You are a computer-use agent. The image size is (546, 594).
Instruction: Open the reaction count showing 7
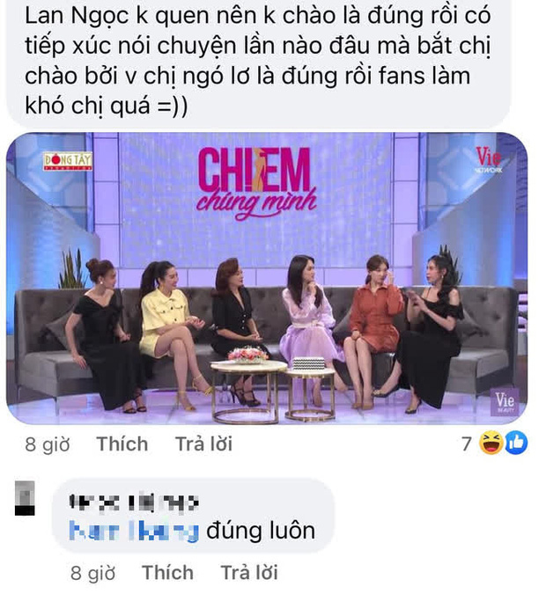click(467, 444)
